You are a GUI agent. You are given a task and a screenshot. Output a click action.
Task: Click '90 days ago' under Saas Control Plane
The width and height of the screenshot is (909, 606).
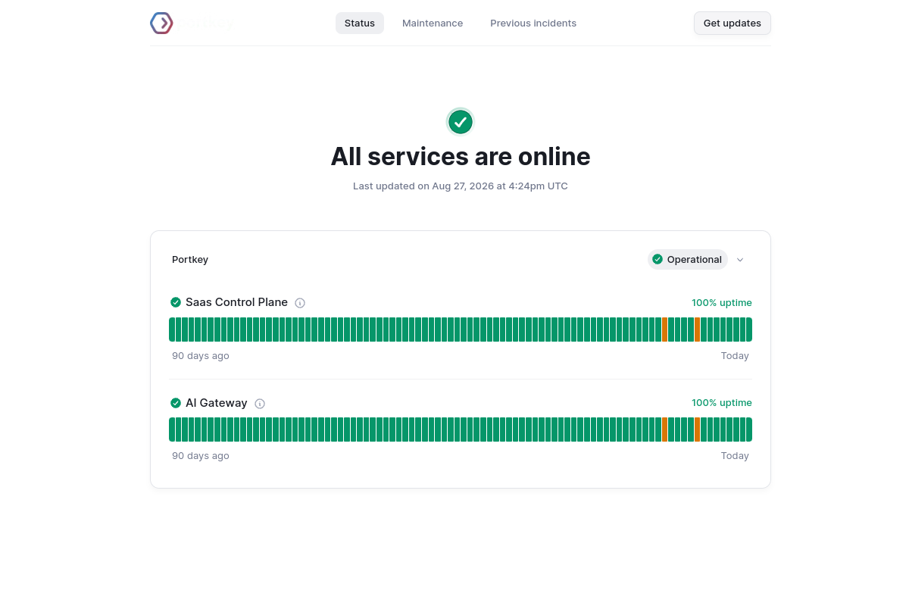click(x=201, y=355)
